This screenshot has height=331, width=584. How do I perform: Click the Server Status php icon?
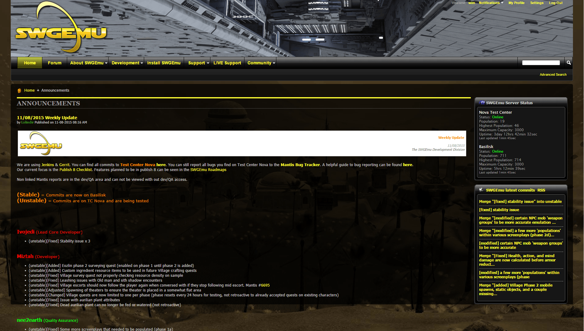click(482, 103)
